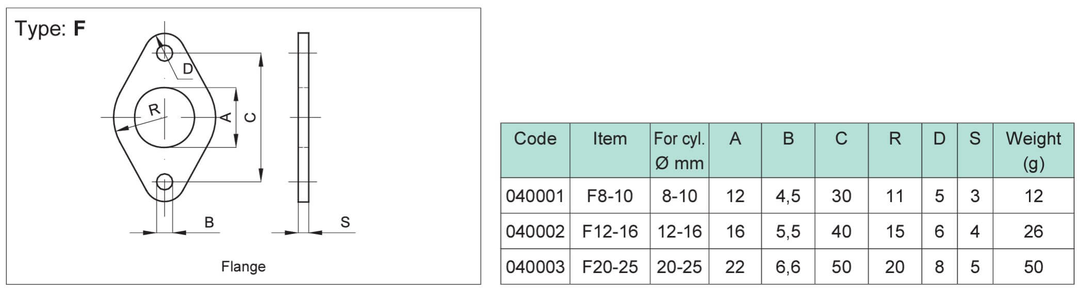The image size is (1080, 292).
Task: Click the Type: F heading
Action: coord(50,28)
